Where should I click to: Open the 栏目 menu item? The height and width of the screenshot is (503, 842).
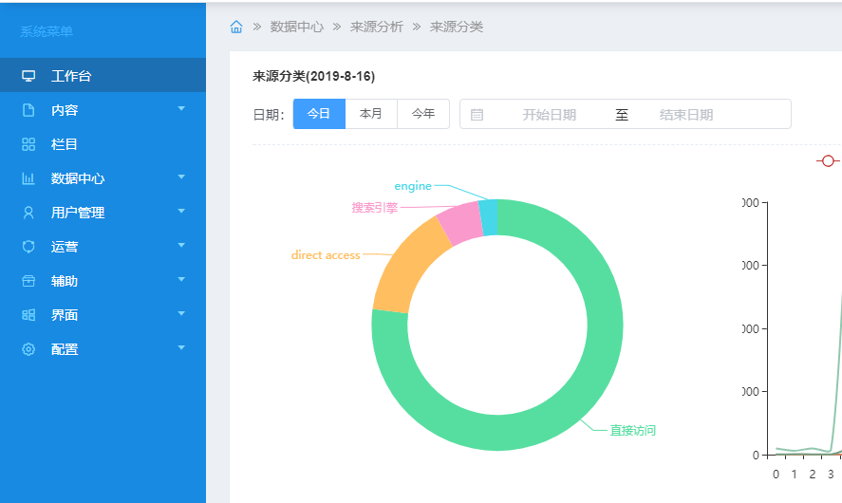pos(65,144)
